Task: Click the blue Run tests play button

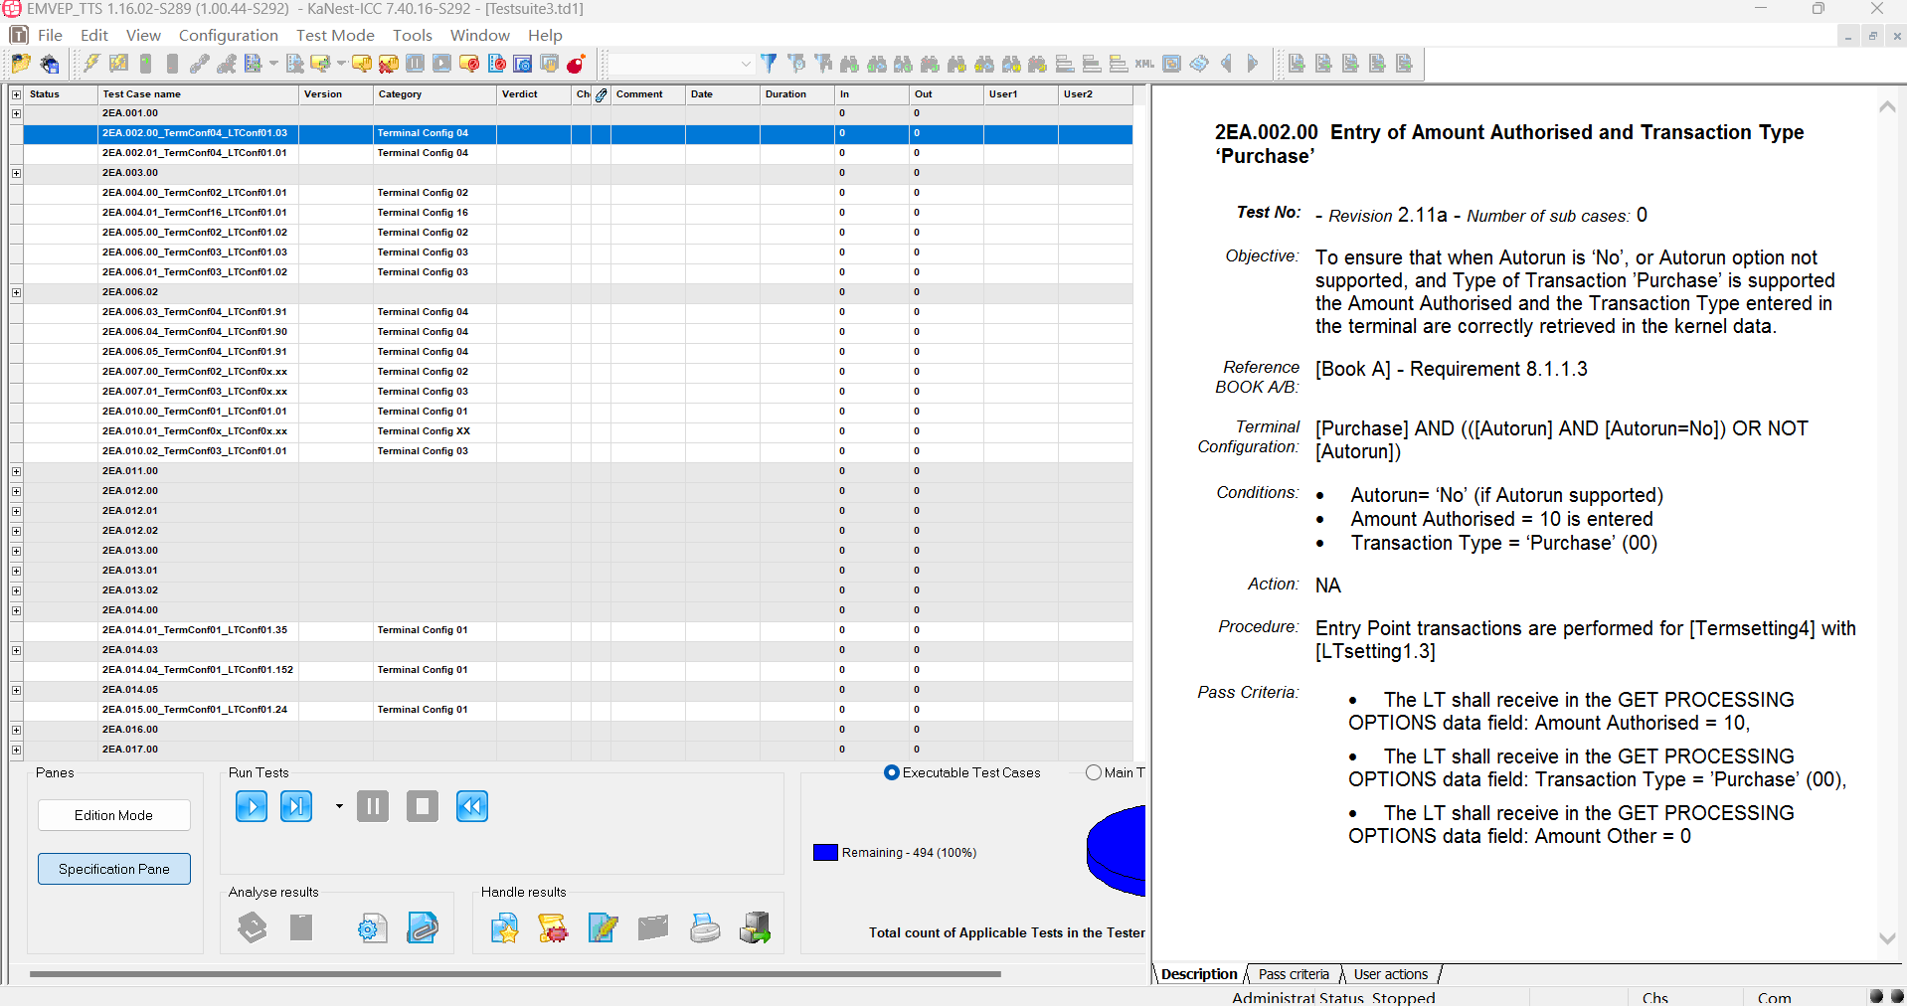Action: pyautogui.click(x=252, y=806)
